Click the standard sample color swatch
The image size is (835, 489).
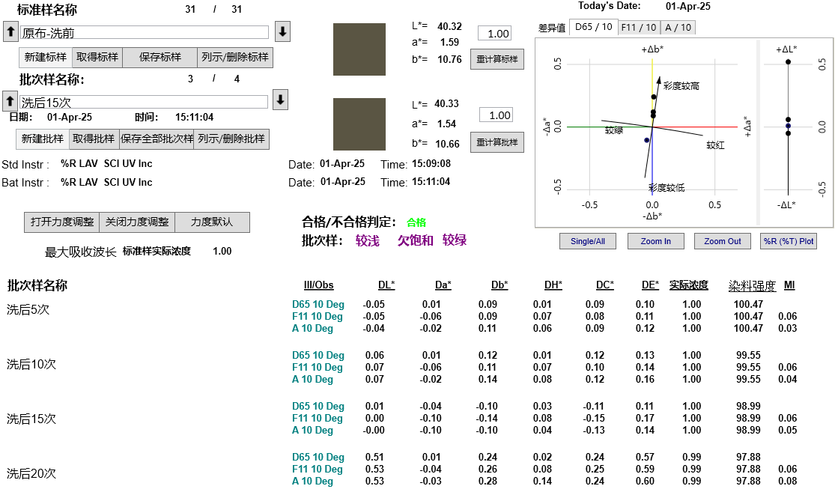point(359,49)
